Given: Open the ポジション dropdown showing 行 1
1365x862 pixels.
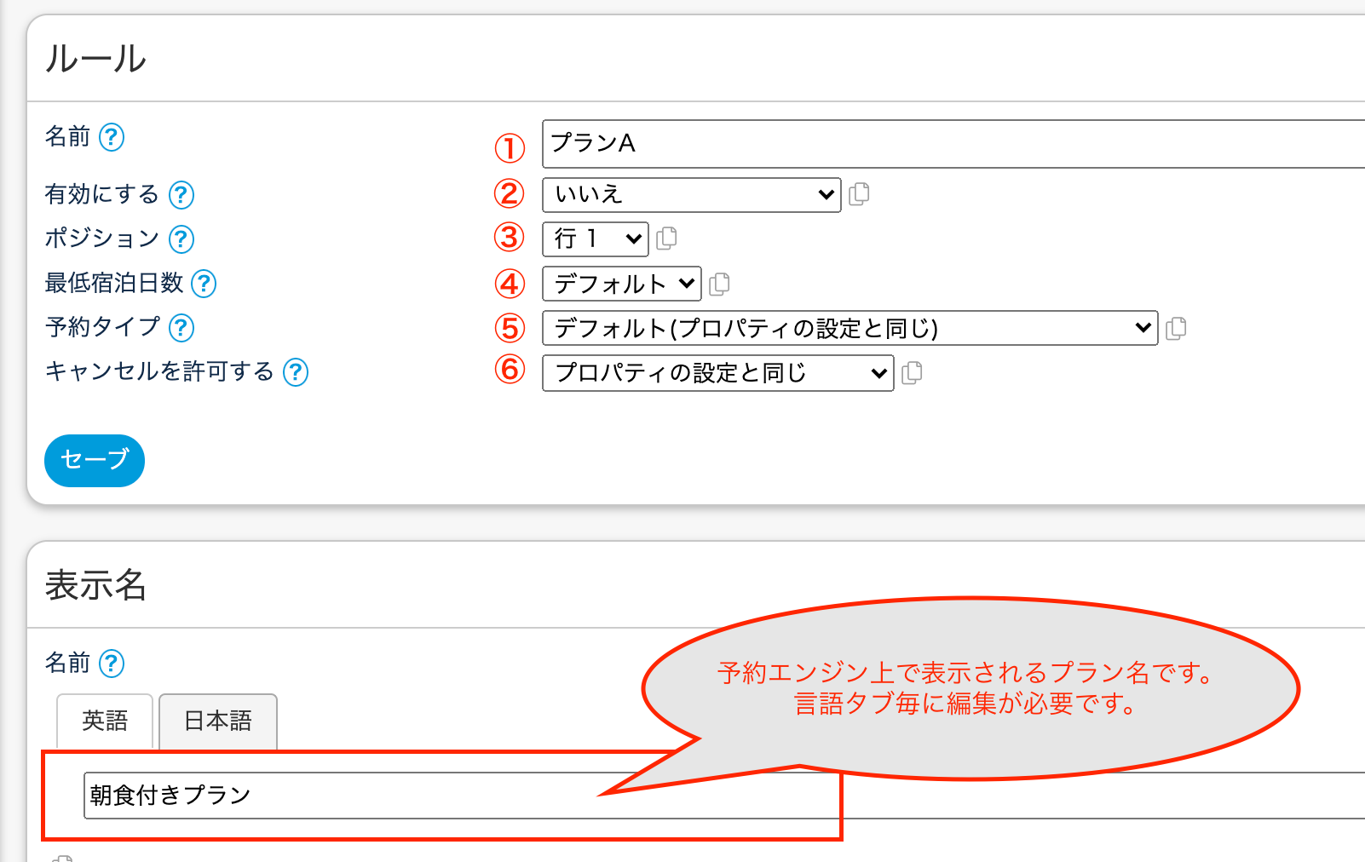Looking at the screenshot, I should [x=595, y=239].
